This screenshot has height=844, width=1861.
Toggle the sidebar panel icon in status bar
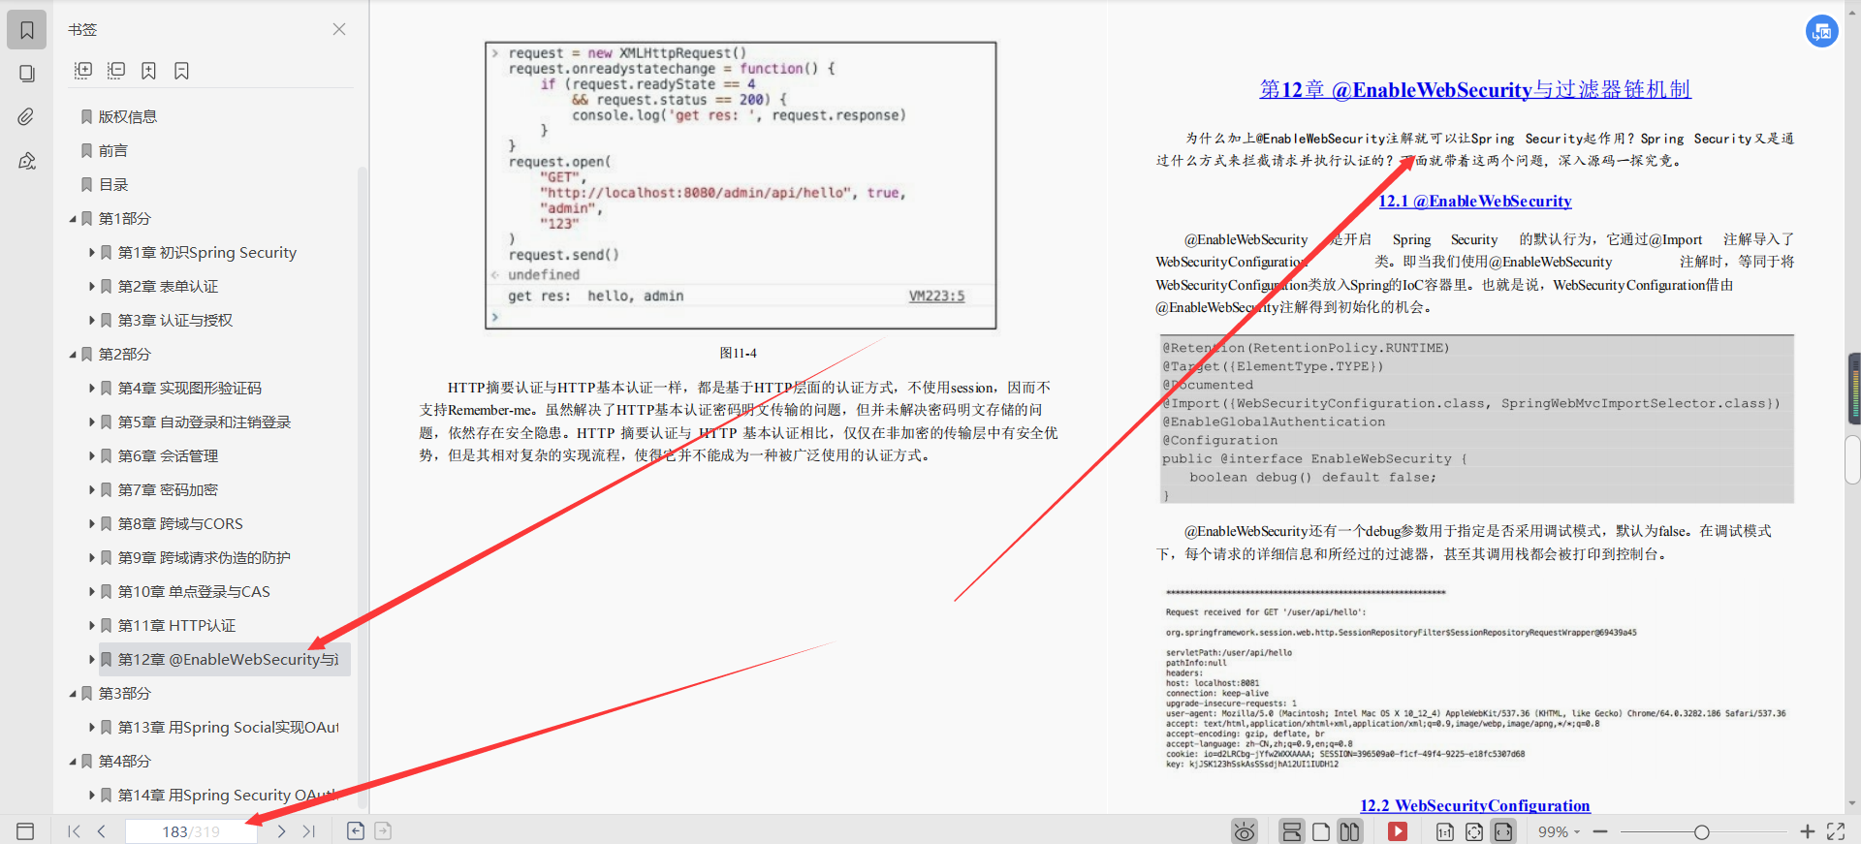[x=25, y=831]
